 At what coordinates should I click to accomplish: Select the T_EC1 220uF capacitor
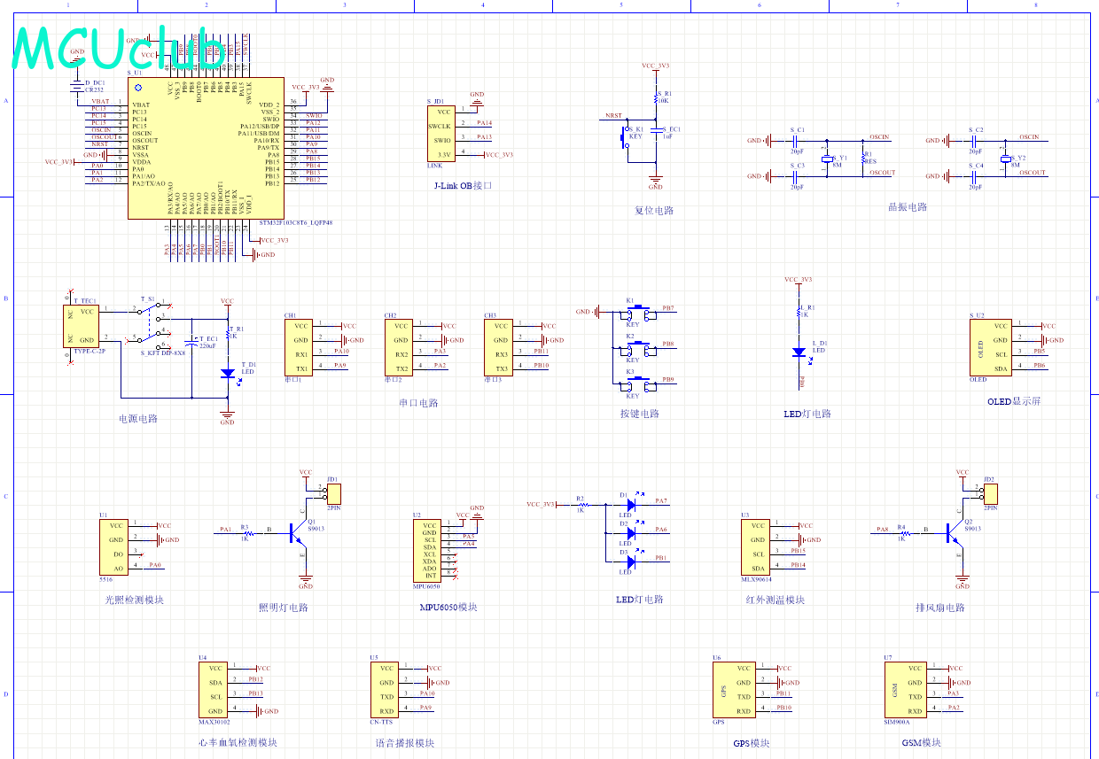tap(192, 344)
